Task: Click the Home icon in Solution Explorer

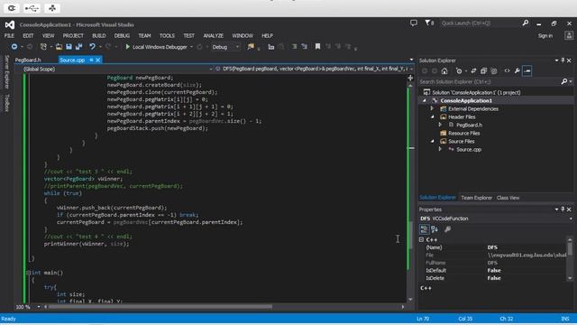Action: click(x=444, y=71)
